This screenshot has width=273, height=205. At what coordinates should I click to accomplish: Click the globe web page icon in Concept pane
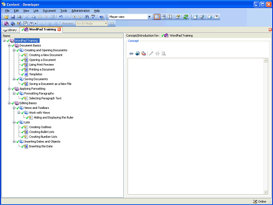137,53
